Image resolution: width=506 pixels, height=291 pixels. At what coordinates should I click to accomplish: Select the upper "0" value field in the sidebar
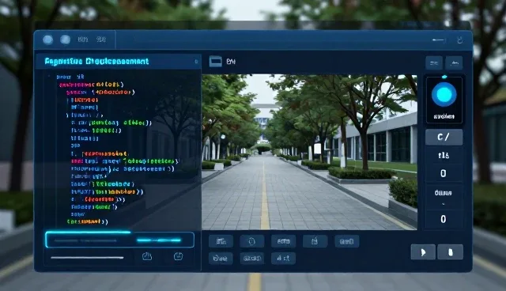coord(444,173)
